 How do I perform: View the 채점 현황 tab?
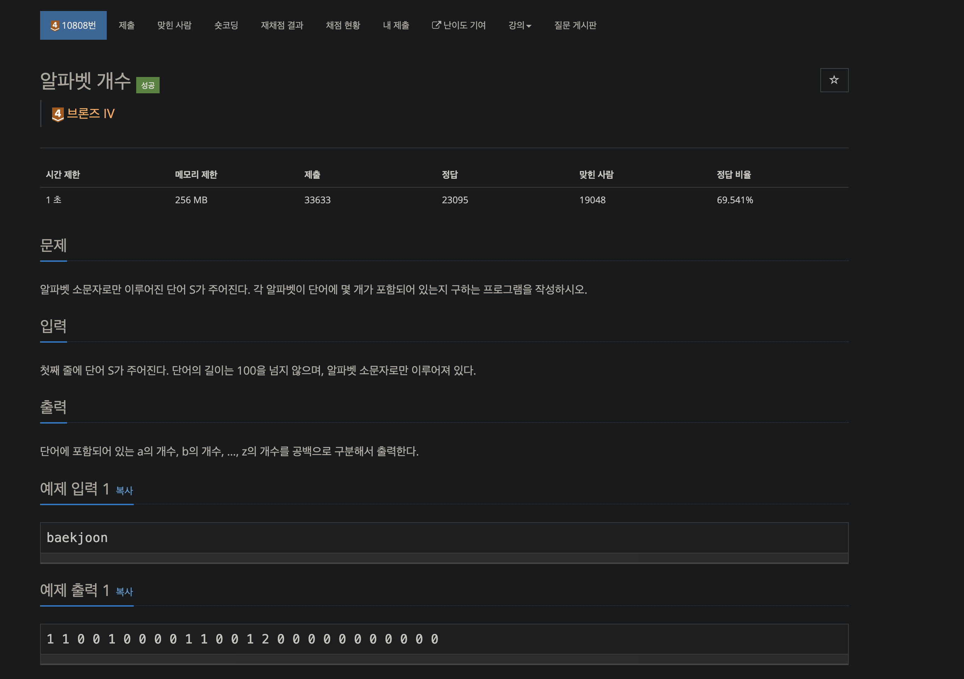tap(343, 26)
